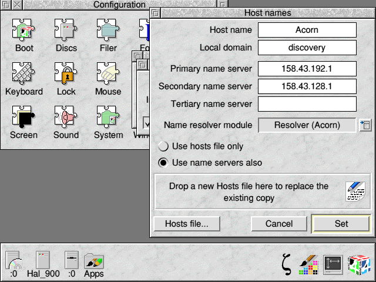Click the RISC OS 4 cube task manager icon

(x=359, y=265)
